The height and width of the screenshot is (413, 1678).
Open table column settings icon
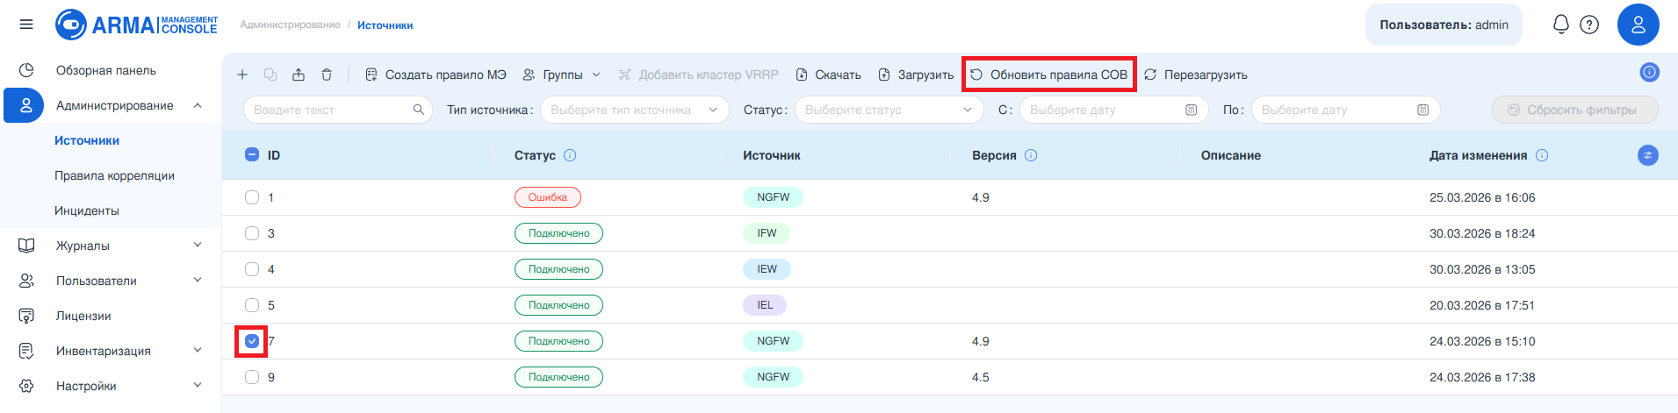point(1648,155)
